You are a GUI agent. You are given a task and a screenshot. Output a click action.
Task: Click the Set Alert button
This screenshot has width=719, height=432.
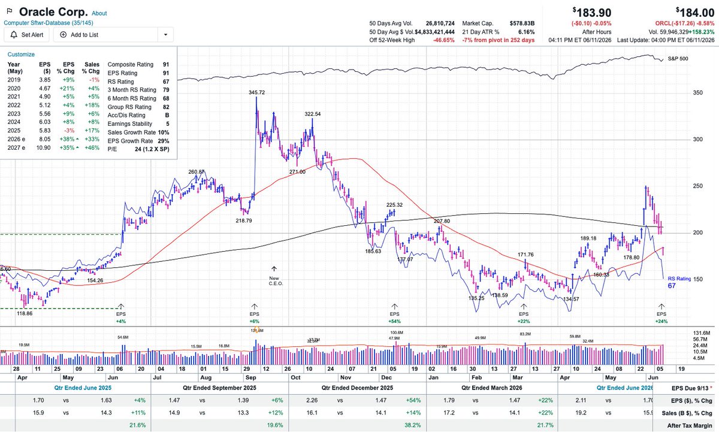[27, 35]
